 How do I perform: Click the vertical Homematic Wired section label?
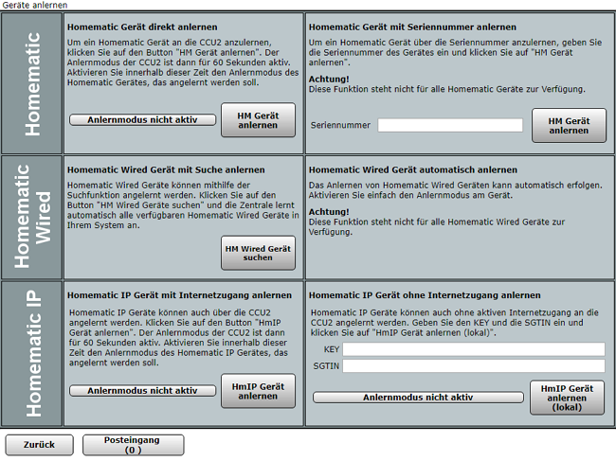[31, 217]
